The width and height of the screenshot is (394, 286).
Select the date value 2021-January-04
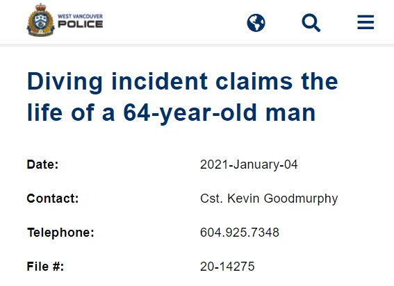click(x=249, y=165)
